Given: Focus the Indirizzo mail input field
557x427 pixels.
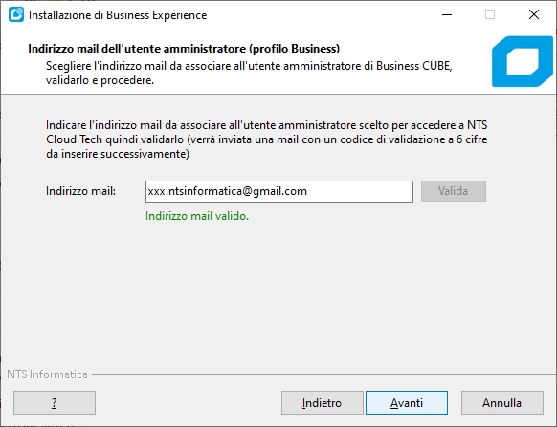Looking at the screenshot, I should tap(279, 191).
